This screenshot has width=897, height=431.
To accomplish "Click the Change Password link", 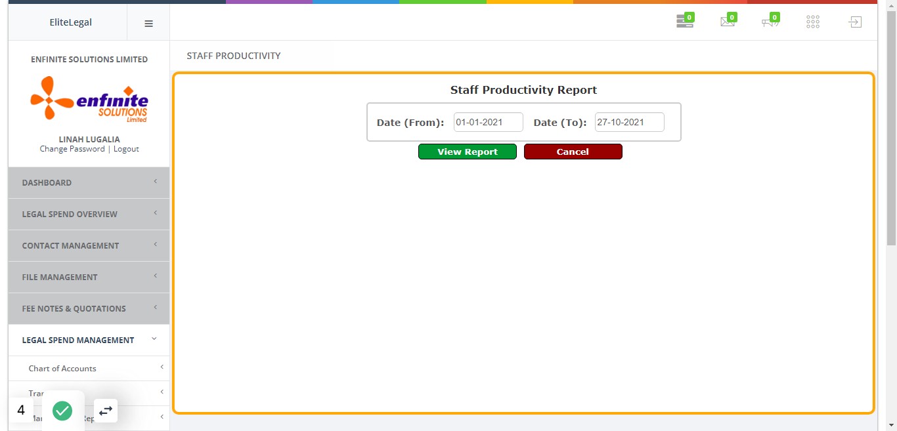I will tap(72, 149).
